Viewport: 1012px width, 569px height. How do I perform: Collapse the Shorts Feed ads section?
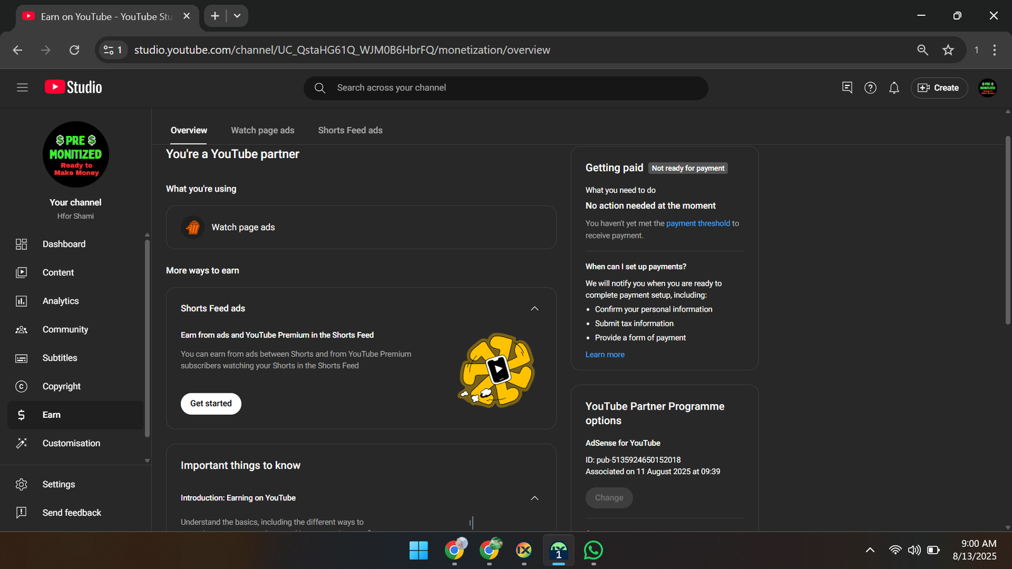coord(534,309)
